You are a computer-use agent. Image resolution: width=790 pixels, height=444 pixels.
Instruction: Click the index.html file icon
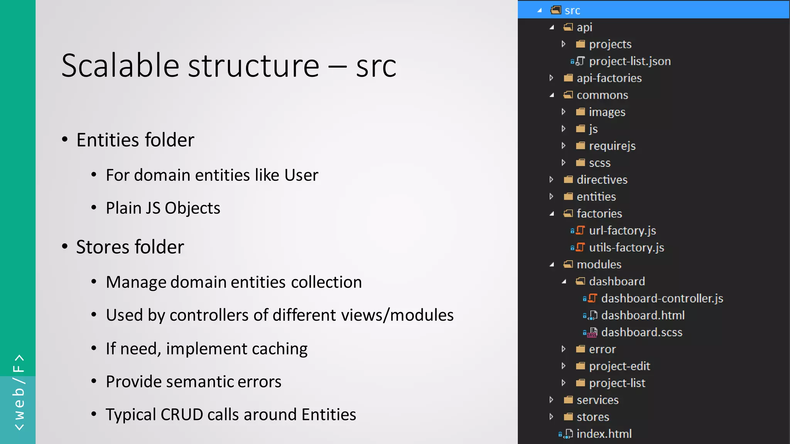coord(568,434)
